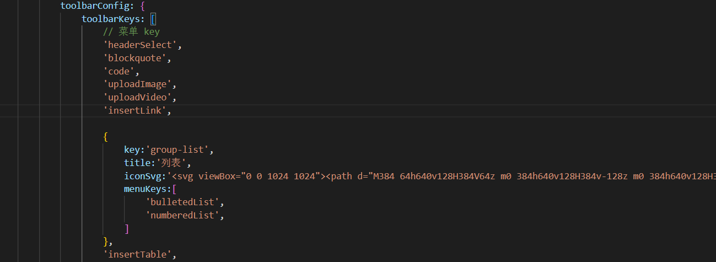This screenshot has width=716, height=262.
Task: Click the iconSvg property name
Action: coord(142,176)
